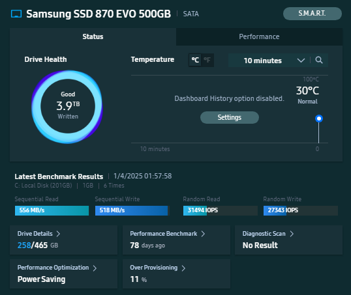Click the chevron next to Diagnostic Scan

pos(292,234)
